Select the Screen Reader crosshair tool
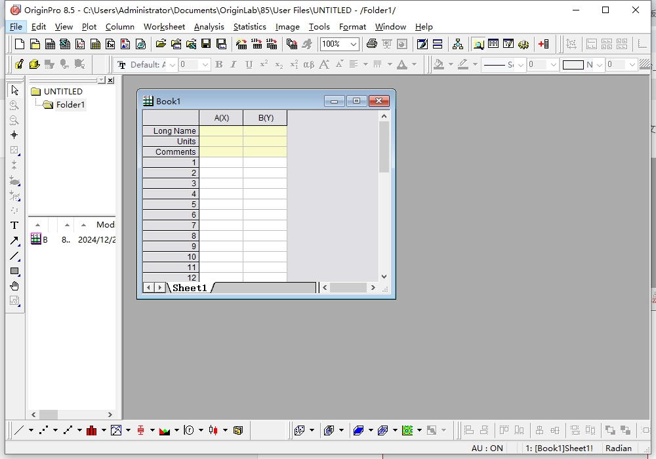 [14, 135]
